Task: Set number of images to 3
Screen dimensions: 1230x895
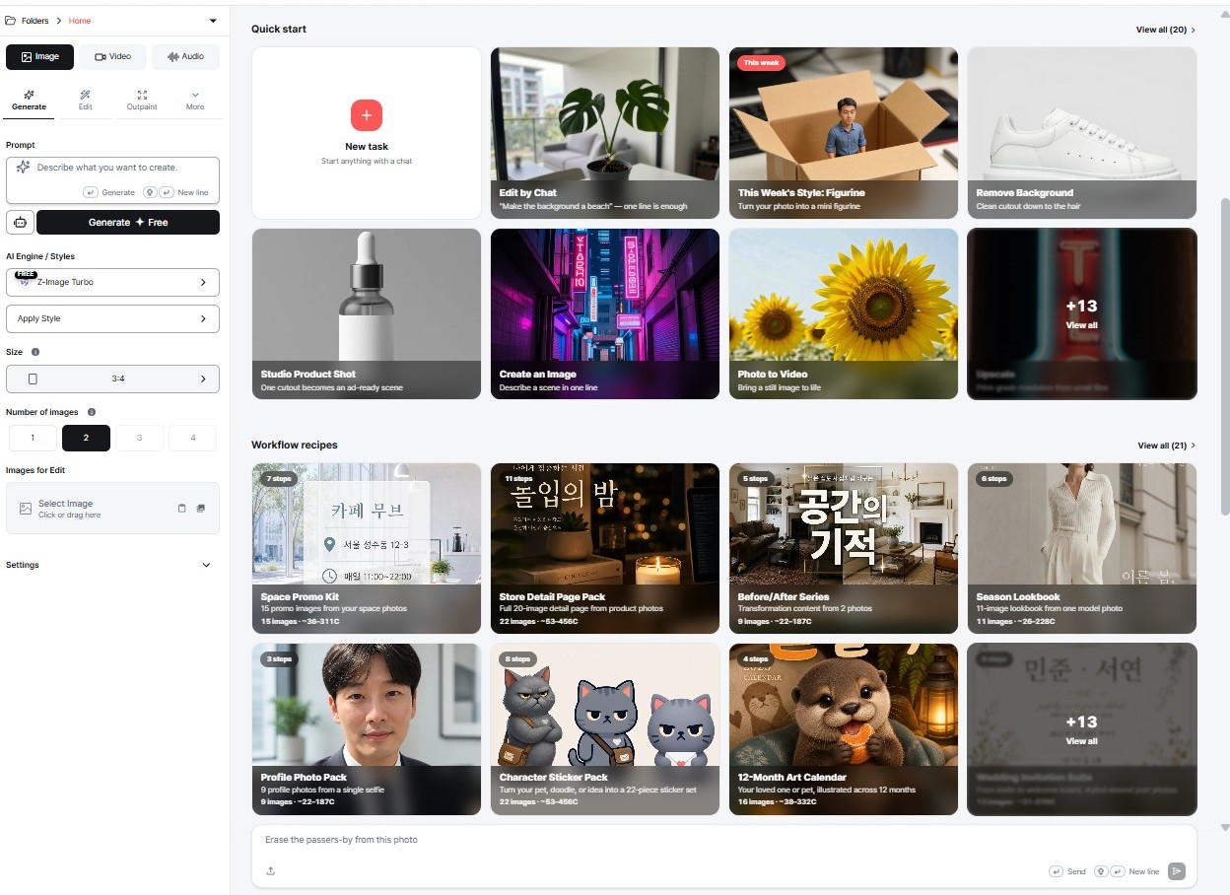Action: click(139, 438)
